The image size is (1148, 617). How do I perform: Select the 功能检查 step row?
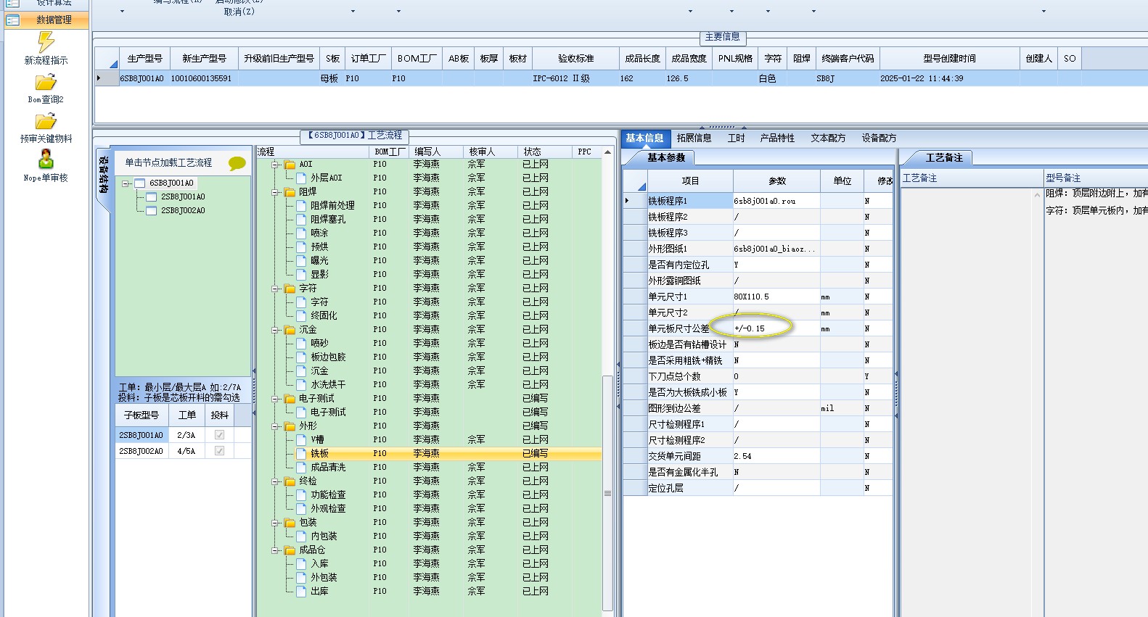pyautogui.click(x=430, y=494)
